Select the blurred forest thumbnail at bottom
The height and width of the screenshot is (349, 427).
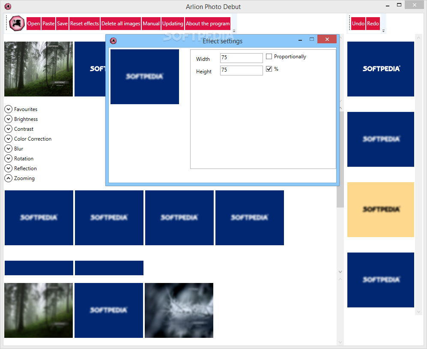(39, 310)
